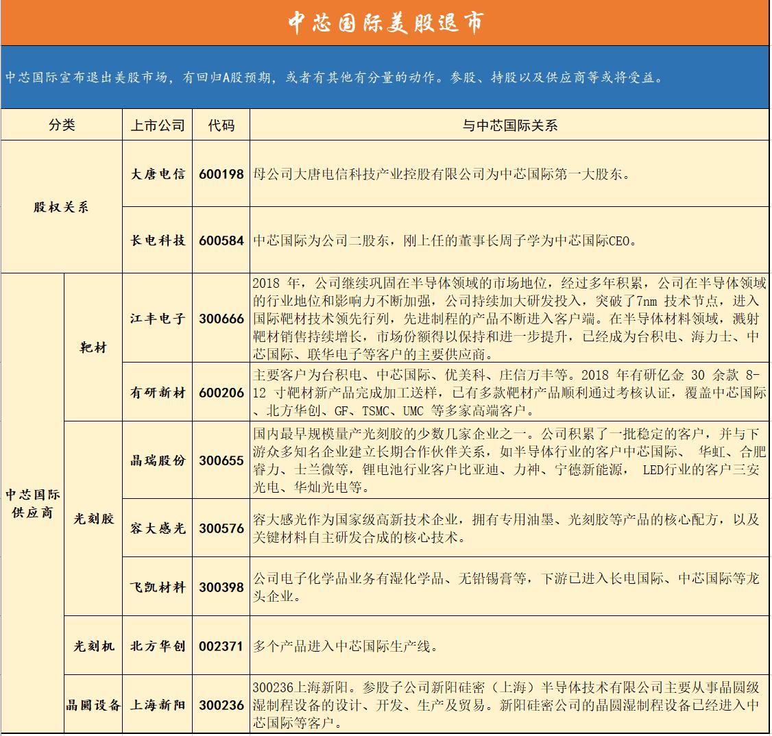Select stock code 002371

tap(221, 646)
